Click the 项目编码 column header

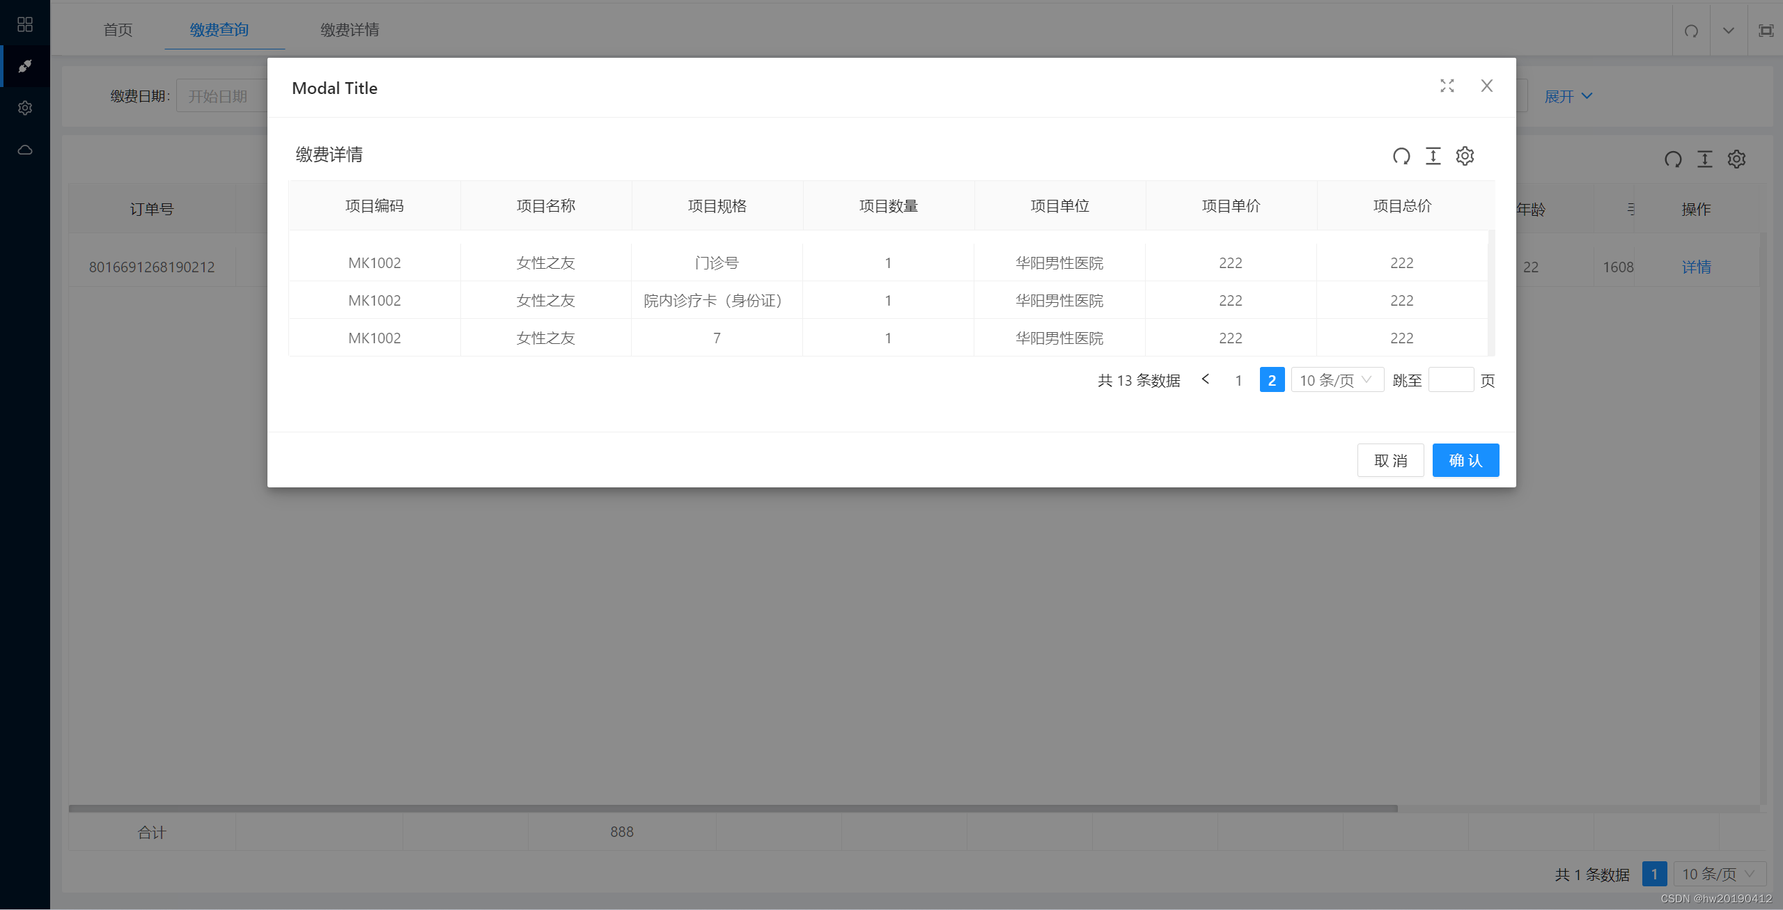click(375, 206)
